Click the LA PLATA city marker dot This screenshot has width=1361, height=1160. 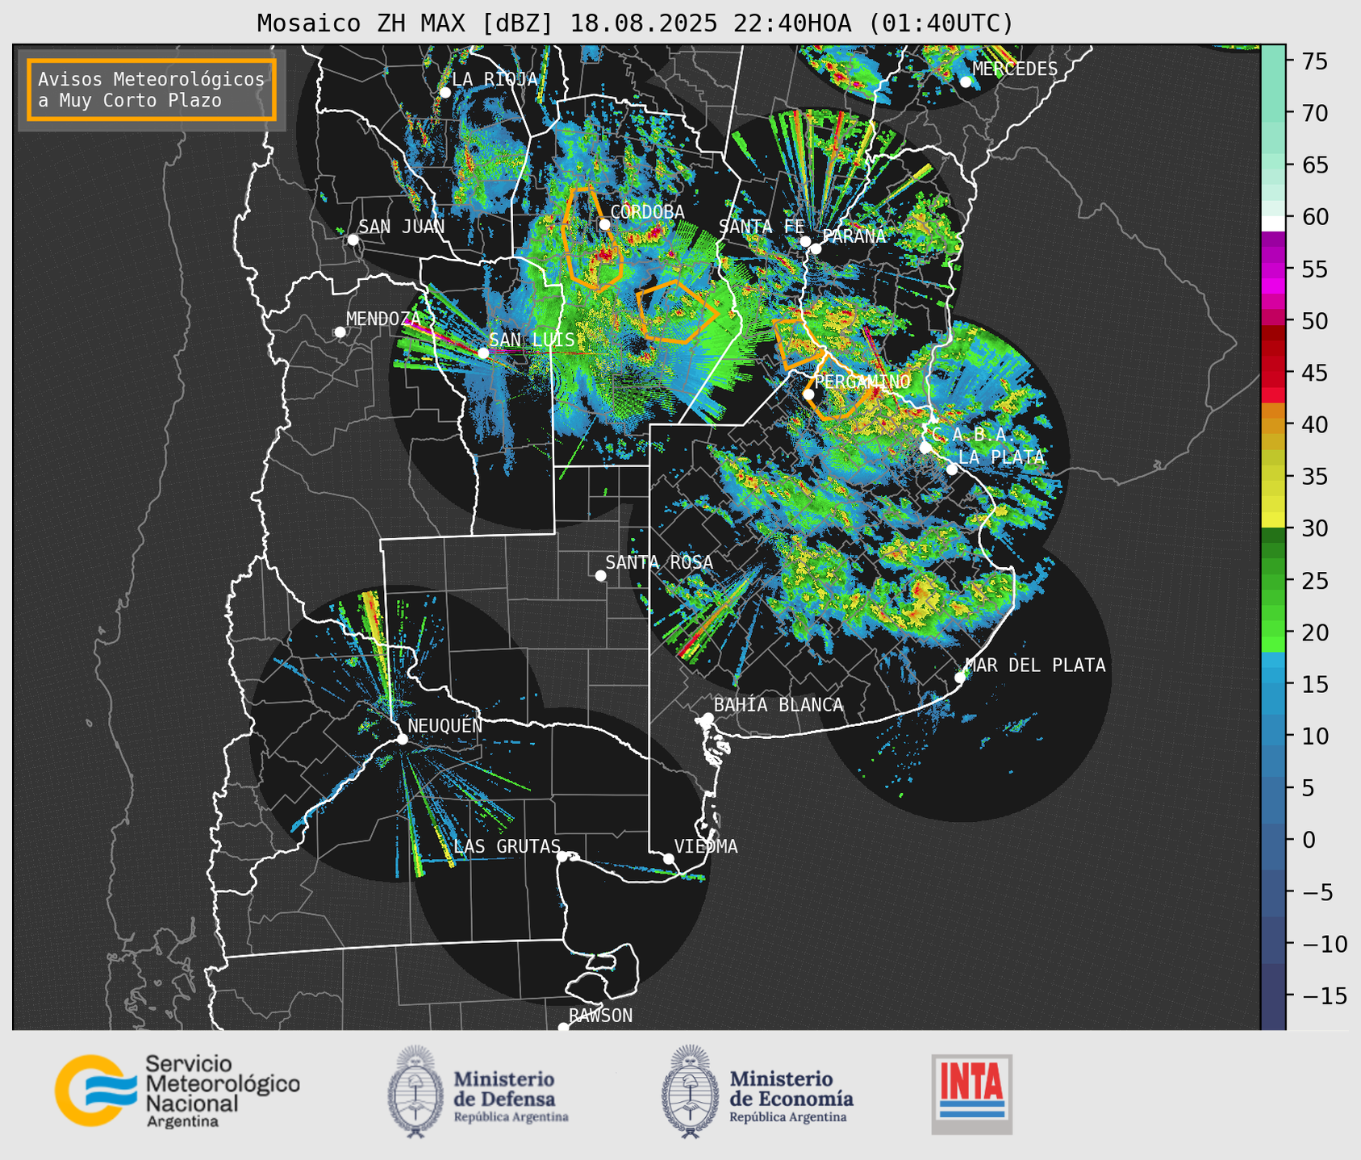(952, 469)
